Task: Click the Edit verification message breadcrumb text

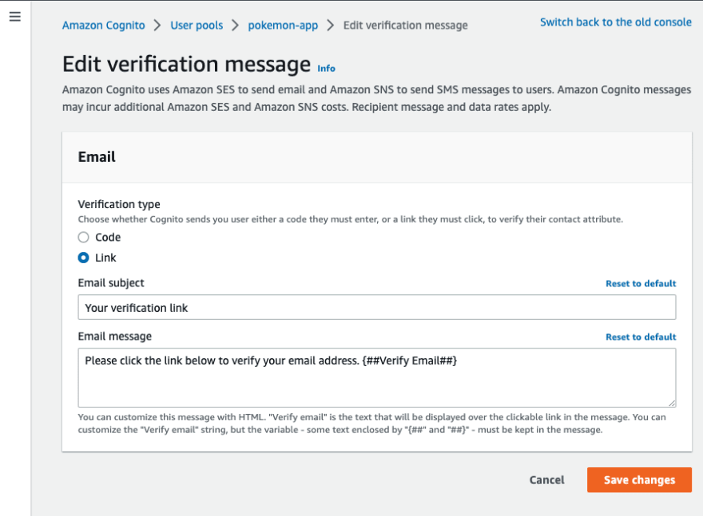Action: pyautogui.click(x=405, y=26)
